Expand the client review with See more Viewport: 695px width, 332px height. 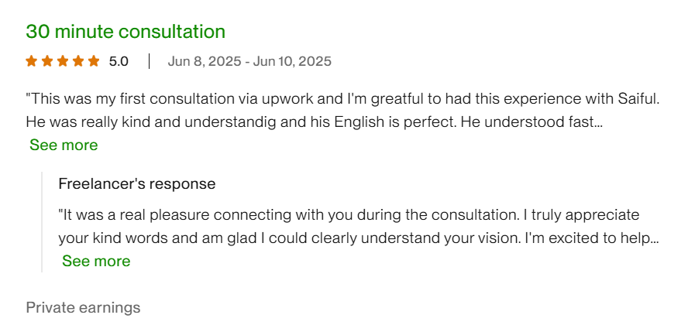pyautogui.click(x=64, y=145)
